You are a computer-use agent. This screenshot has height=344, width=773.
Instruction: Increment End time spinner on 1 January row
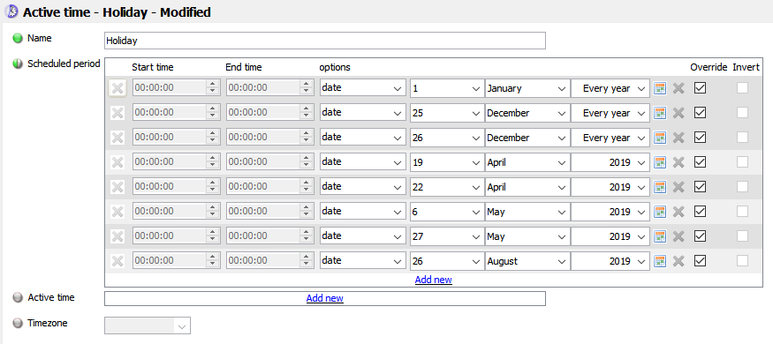click(307, 84)
